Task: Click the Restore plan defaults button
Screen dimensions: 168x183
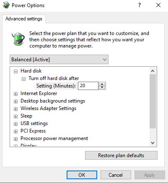Action: pos(121,155)
